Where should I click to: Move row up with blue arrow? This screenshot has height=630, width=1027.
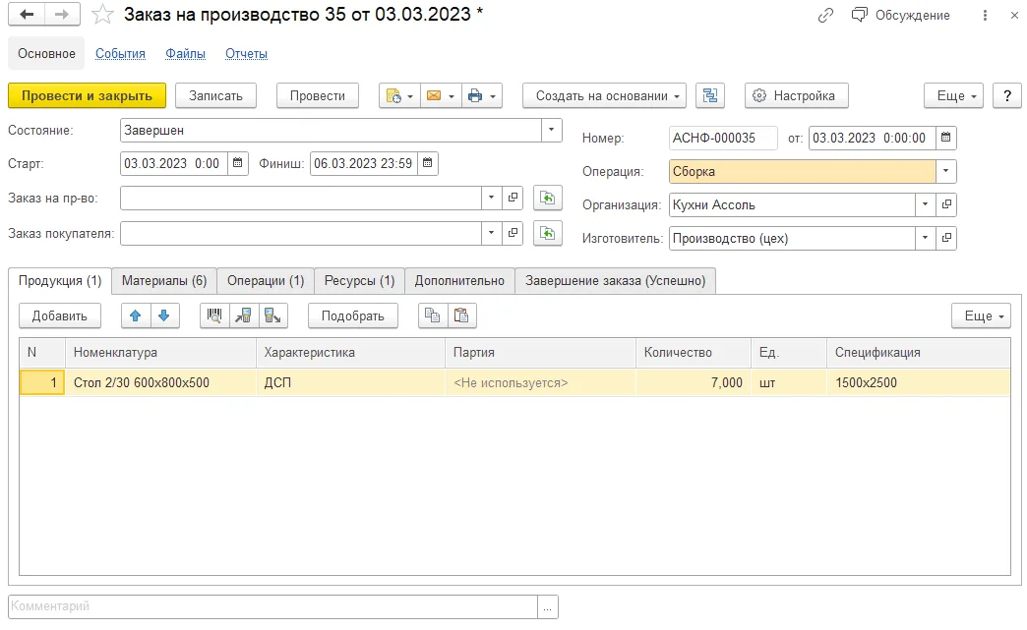click(x=136, y=315)
